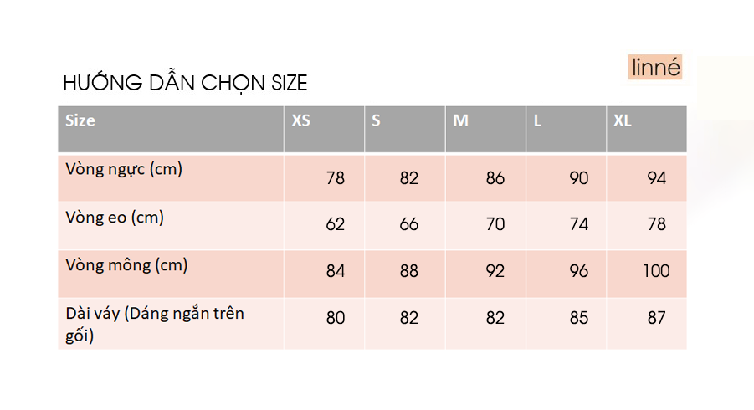Click the Vòng eo (cm) row label
Image resolution: width=754 pixels, height=410 pixels.
tap(115, 218)
